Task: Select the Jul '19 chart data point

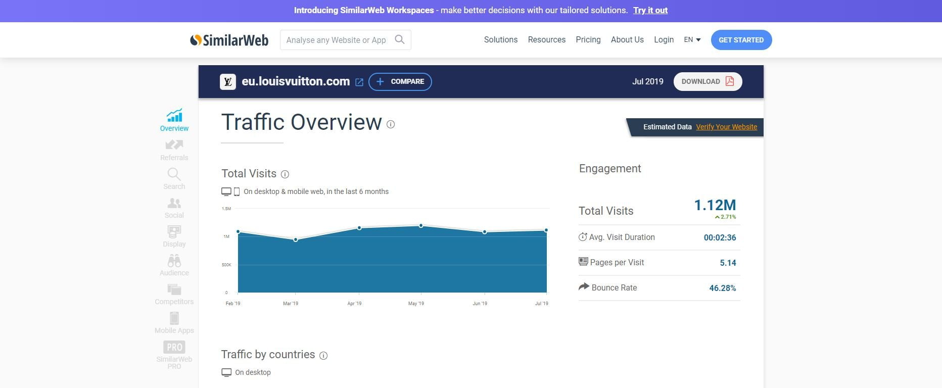Action: 546,230
